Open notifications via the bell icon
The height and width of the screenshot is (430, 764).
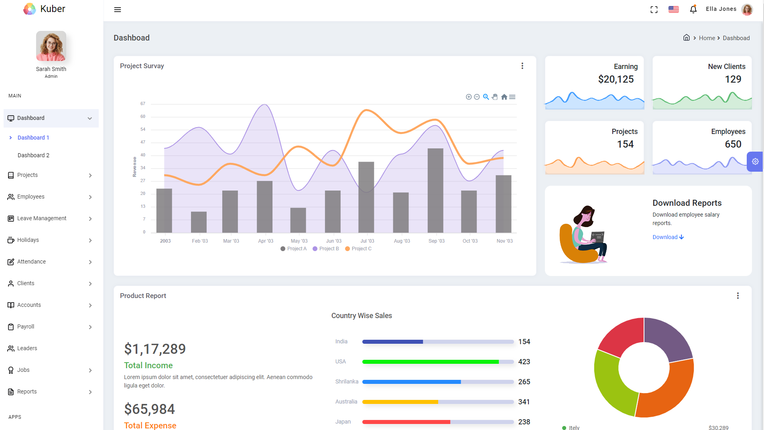click(693, 9)
